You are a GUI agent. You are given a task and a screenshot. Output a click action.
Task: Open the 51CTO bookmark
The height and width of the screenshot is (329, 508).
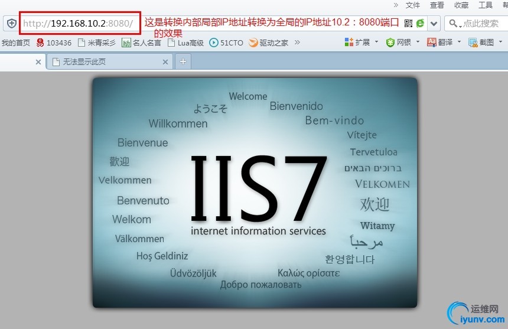coord(226,43)
